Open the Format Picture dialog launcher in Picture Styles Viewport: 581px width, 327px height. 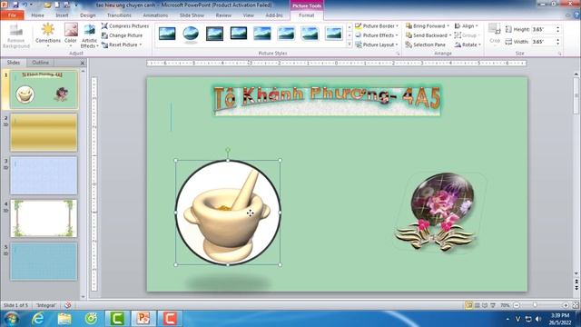point(398,54)
